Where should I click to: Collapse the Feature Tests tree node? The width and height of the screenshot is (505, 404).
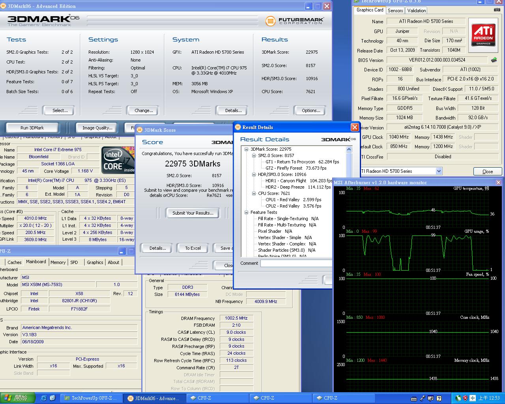246,212
